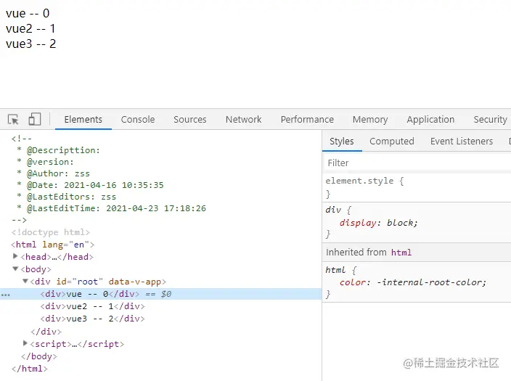Open the Sources tab
The height and width of the screenshot is (381, 511).
pyautogui.click(x=189, y=120)
